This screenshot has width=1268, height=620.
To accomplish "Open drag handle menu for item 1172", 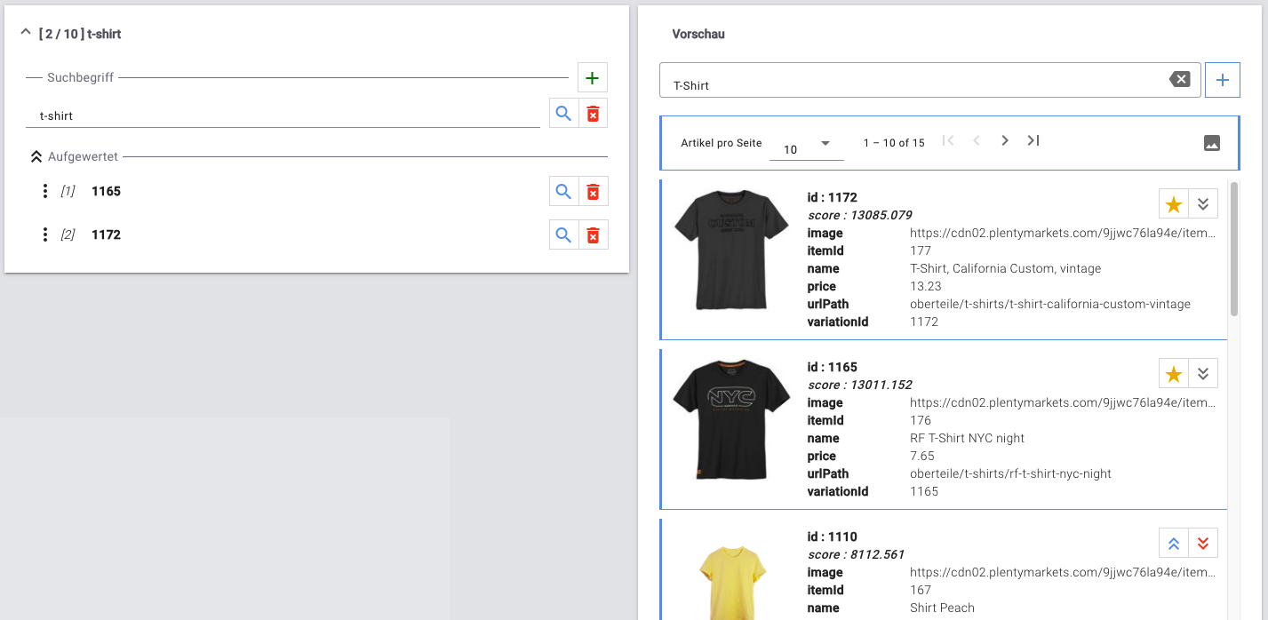I will click(x=44, y=234).
